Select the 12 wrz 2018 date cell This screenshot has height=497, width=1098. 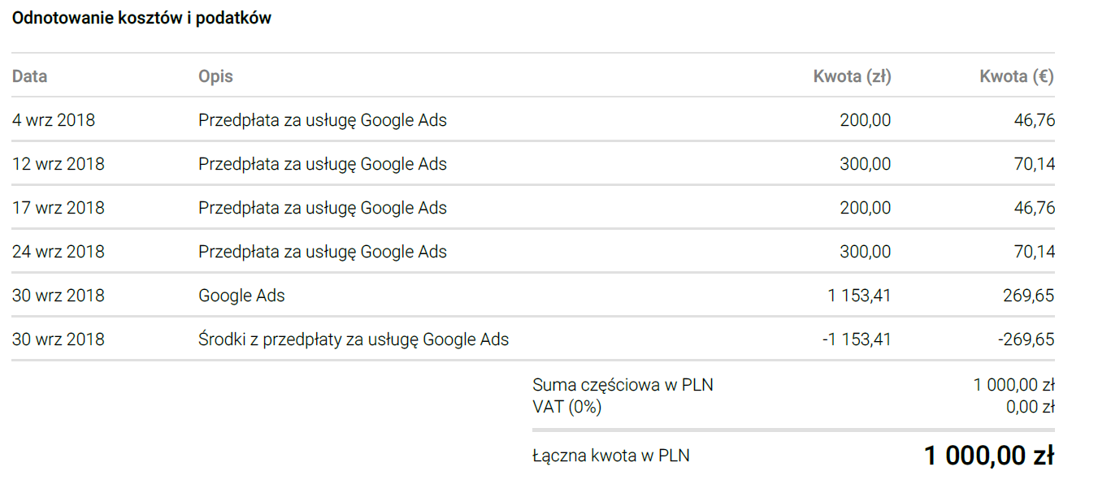coord(59,164)
